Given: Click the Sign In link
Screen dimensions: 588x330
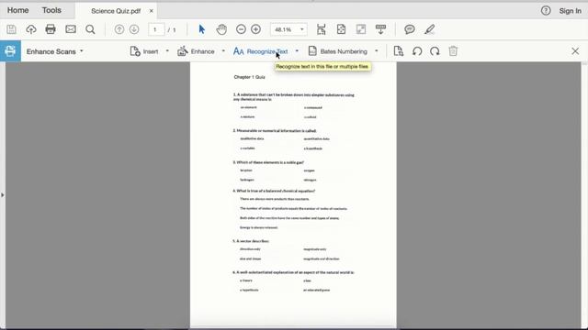Looking at the screenshot, I should [x=570, y=11].
